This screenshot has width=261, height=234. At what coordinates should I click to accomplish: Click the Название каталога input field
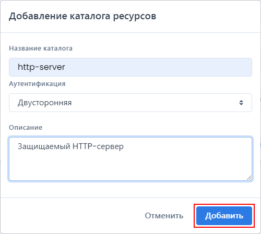coord(130,67)
